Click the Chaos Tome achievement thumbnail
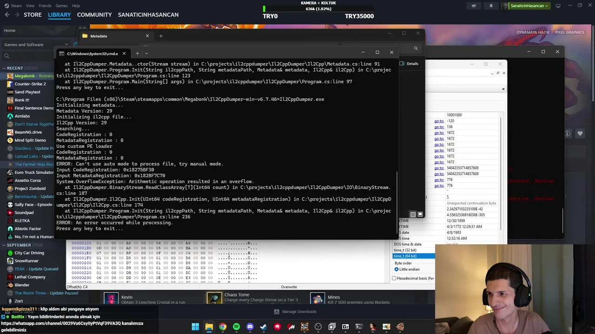Screen dimensions: 595x334 coord(214,299)
